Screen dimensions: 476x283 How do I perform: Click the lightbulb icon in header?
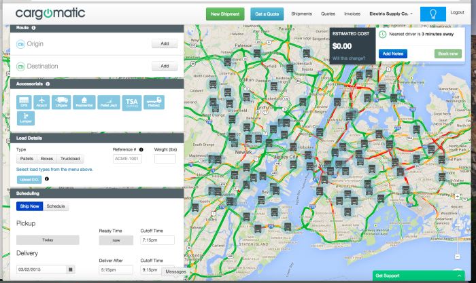point(432,14)
